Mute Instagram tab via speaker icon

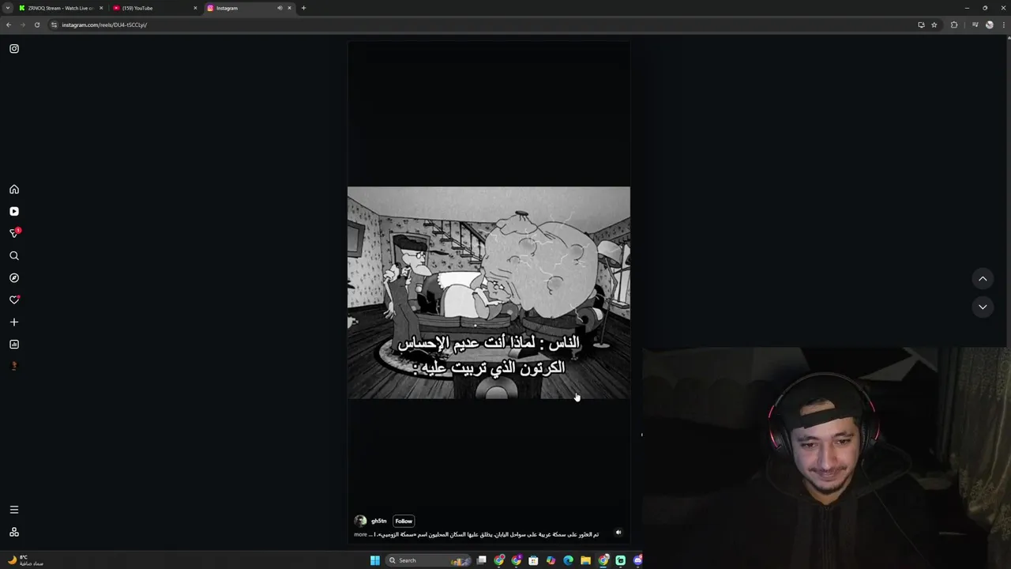(280, 8)
